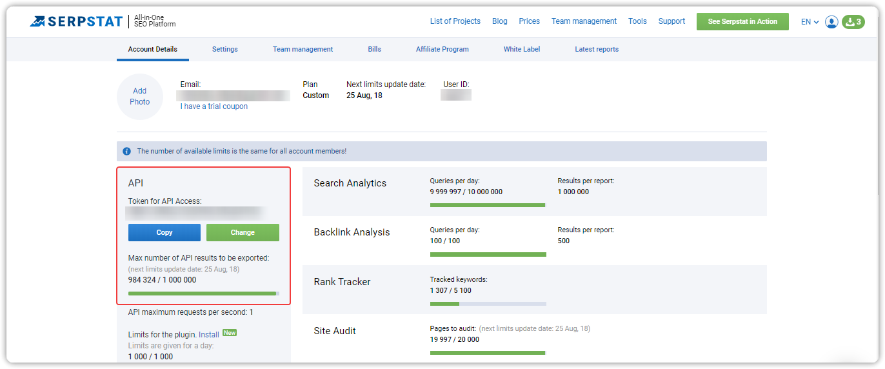Open the Affiliate Program tab
Screen dimensions: 885x369
point(442,49)
